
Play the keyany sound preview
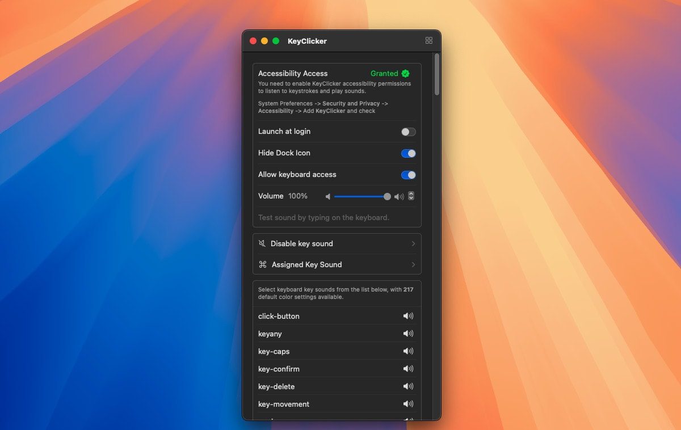[x=408, y=334]
